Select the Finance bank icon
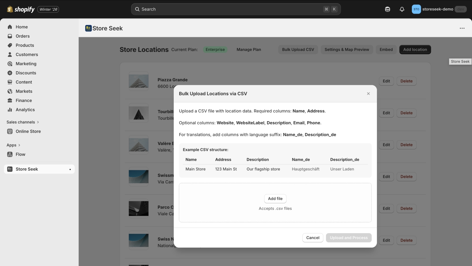472x266 pixels. coord(10,100)
